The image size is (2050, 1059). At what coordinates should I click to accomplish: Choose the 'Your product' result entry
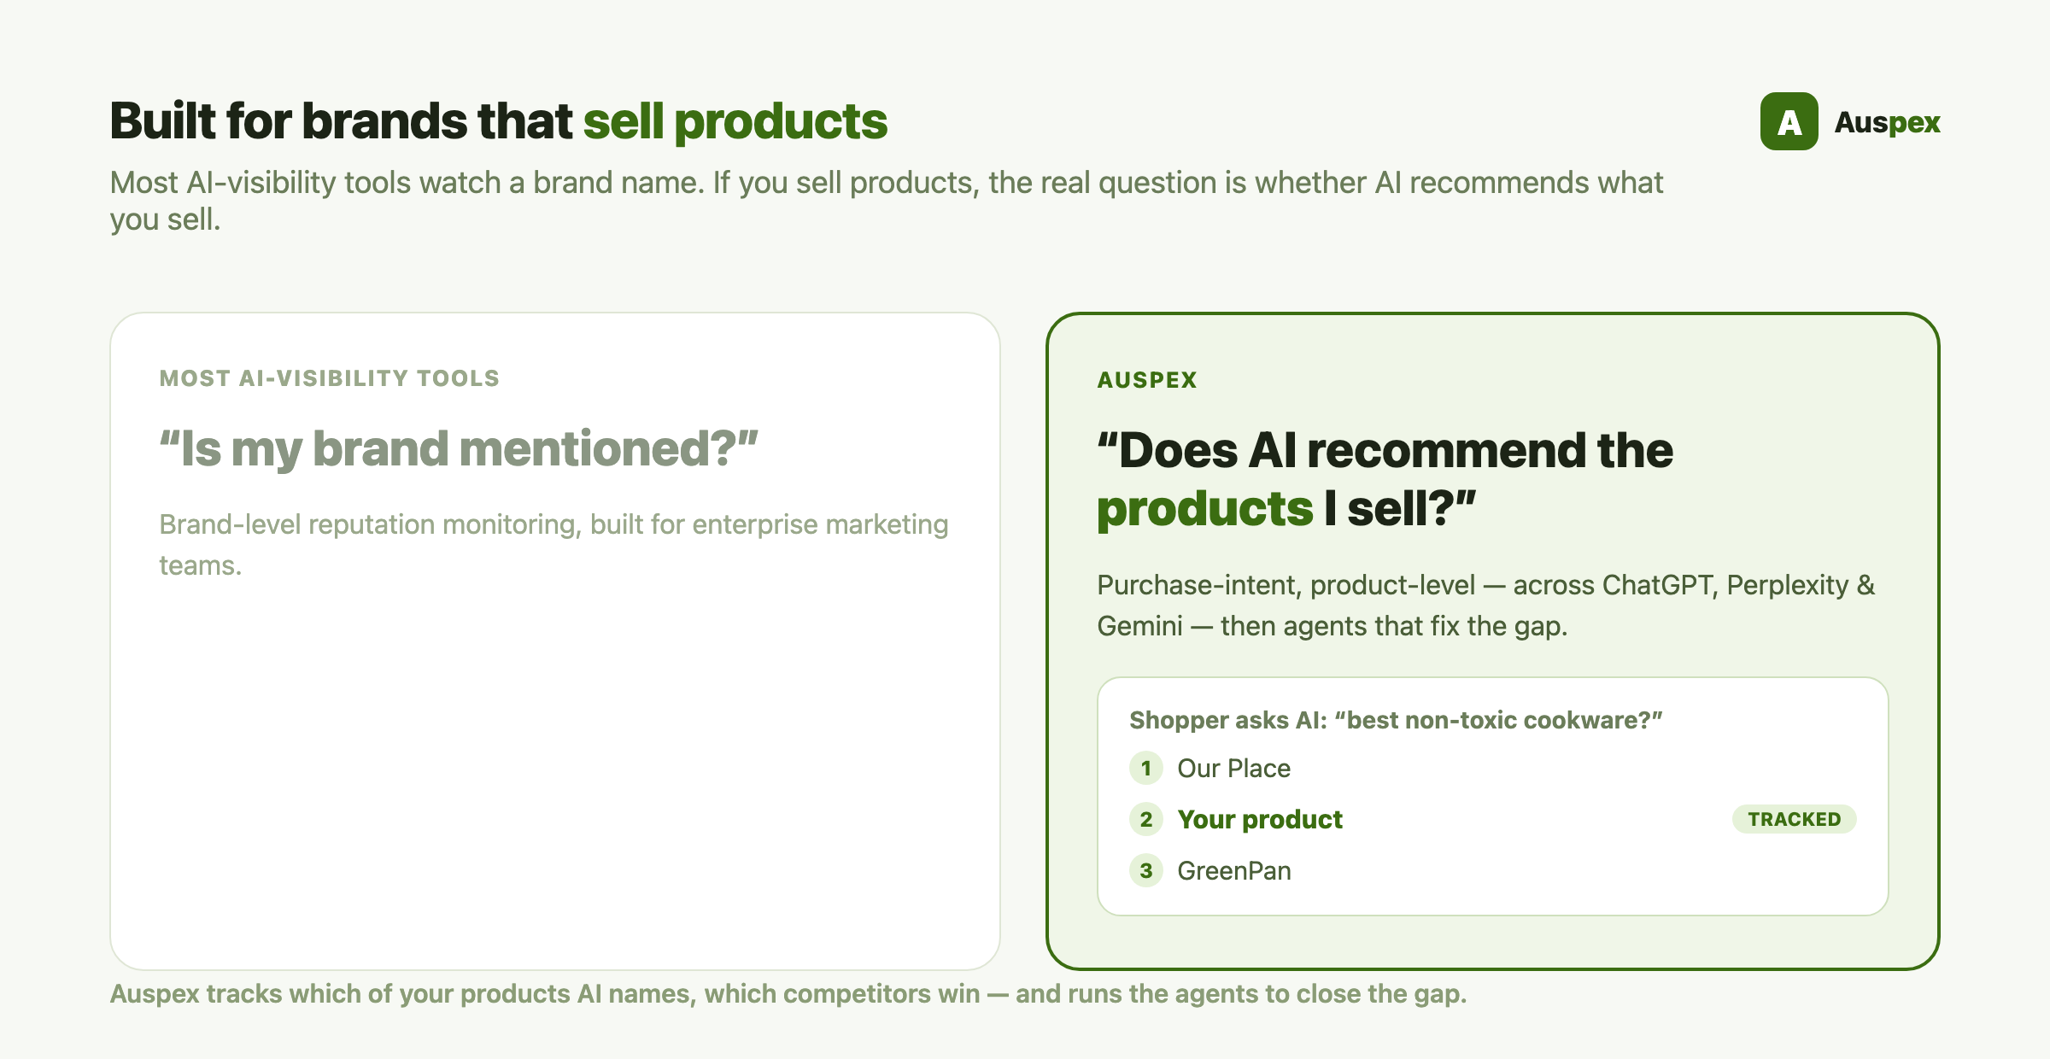[x=1260, y=819]
